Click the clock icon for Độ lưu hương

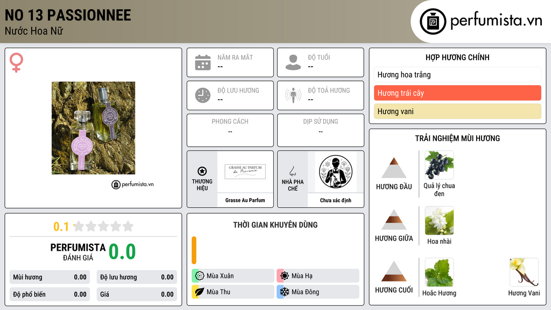[203, 95]
